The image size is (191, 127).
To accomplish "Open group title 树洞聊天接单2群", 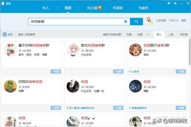I will tap(157, 45).
